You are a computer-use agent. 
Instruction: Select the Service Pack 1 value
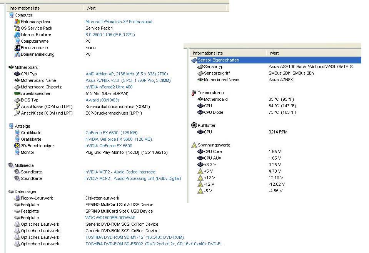point(99,28)
